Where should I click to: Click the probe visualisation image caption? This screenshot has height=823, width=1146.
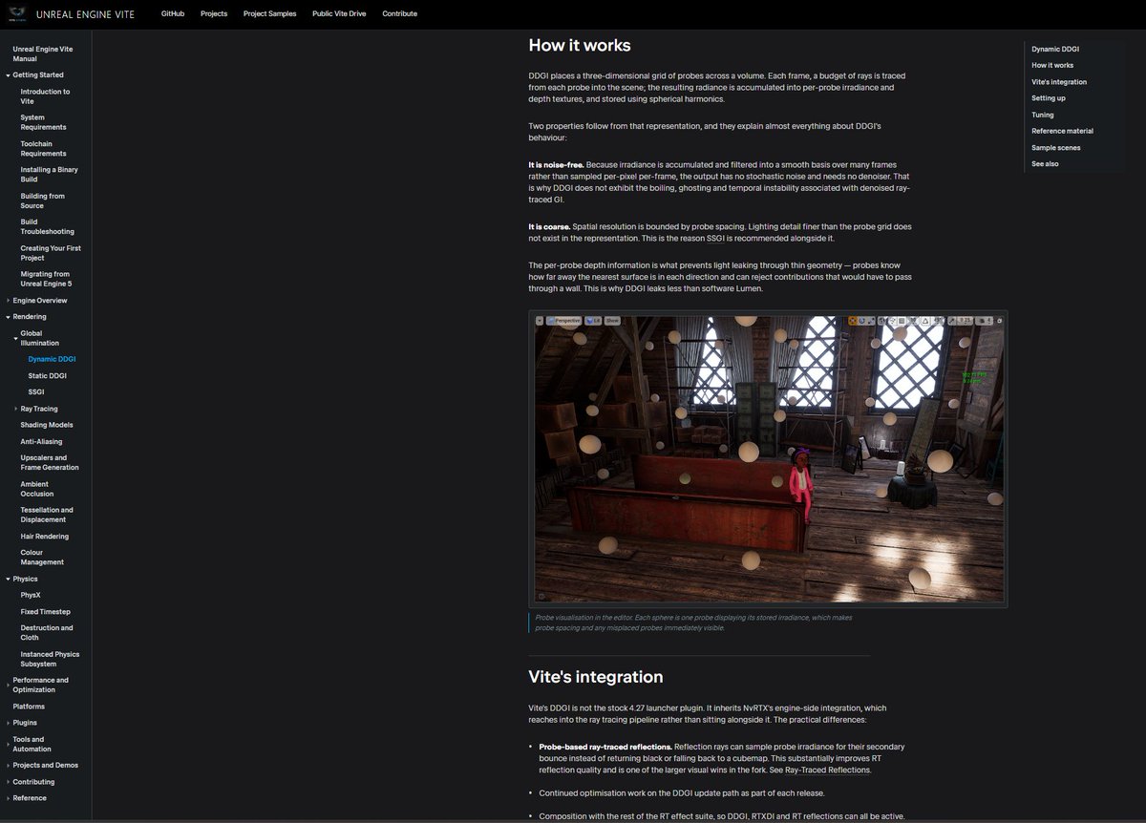coord(694,623)
